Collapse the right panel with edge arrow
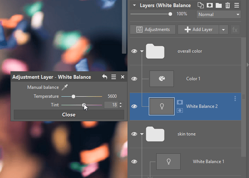This screenshot has width=249, height=178. click(248, 65)
